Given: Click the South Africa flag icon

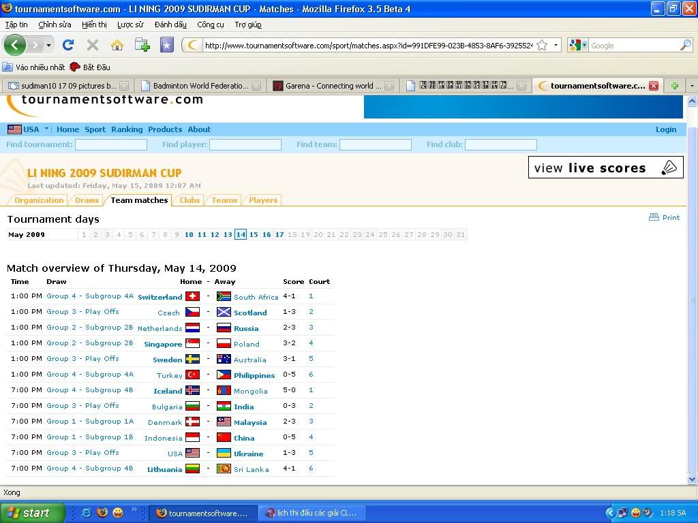Looking at the screenshot, I should (x=224, y=296).
